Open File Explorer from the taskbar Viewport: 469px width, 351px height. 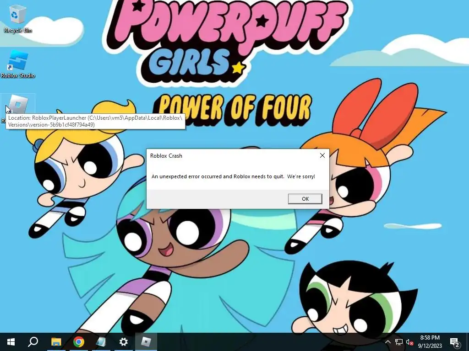click(56, 342)
